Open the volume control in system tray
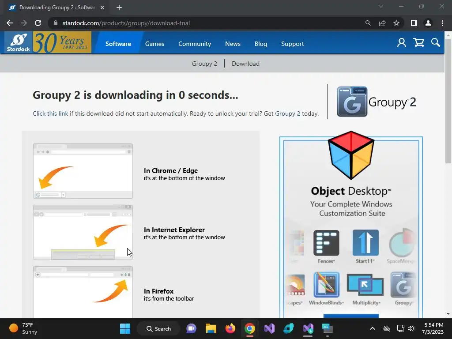The image size is (452, 339). (x=411, y=328)
